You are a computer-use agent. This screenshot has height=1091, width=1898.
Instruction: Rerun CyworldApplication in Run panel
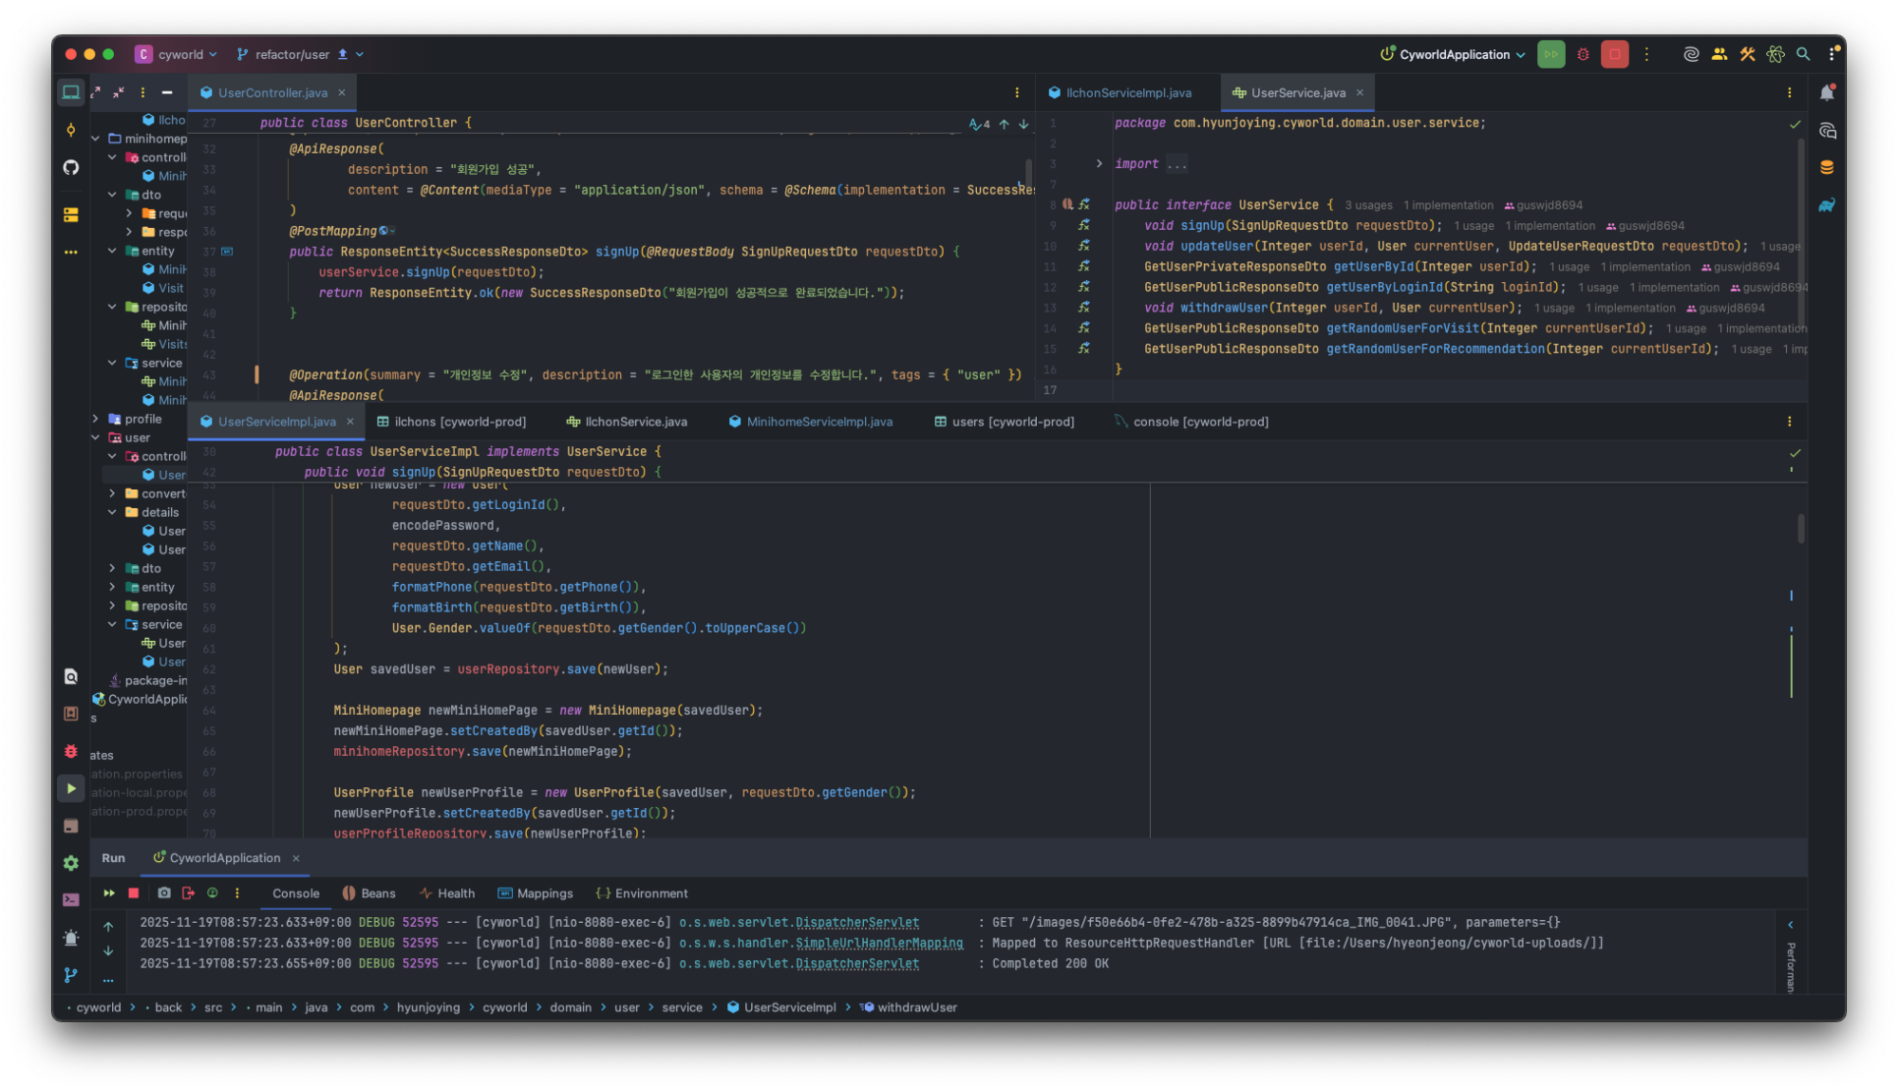[109, 893]
